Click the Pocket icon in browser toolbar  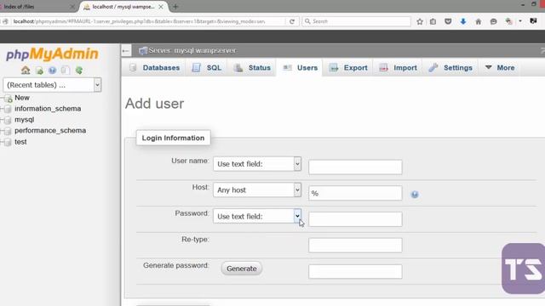[x=448, y=21]
